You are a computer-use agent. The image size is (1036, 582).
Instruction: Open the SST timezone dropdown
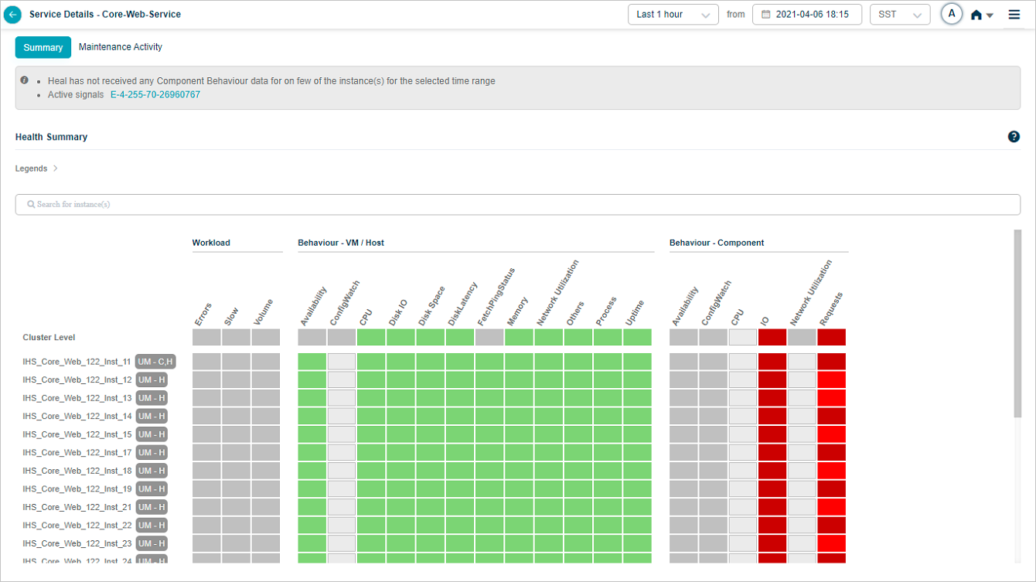(899, 15)
